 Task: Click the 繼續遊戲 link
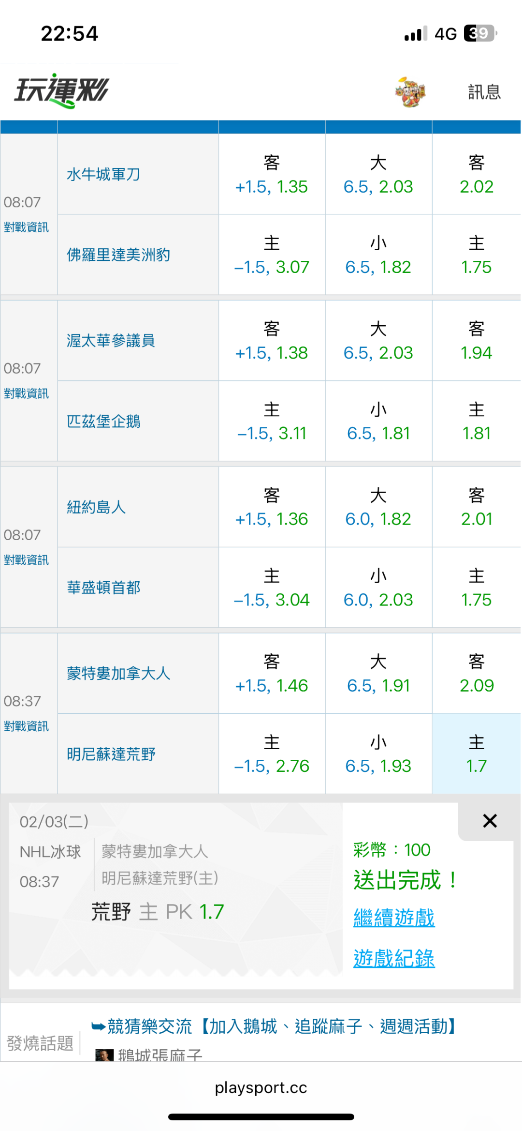click(x=394, y=918)
